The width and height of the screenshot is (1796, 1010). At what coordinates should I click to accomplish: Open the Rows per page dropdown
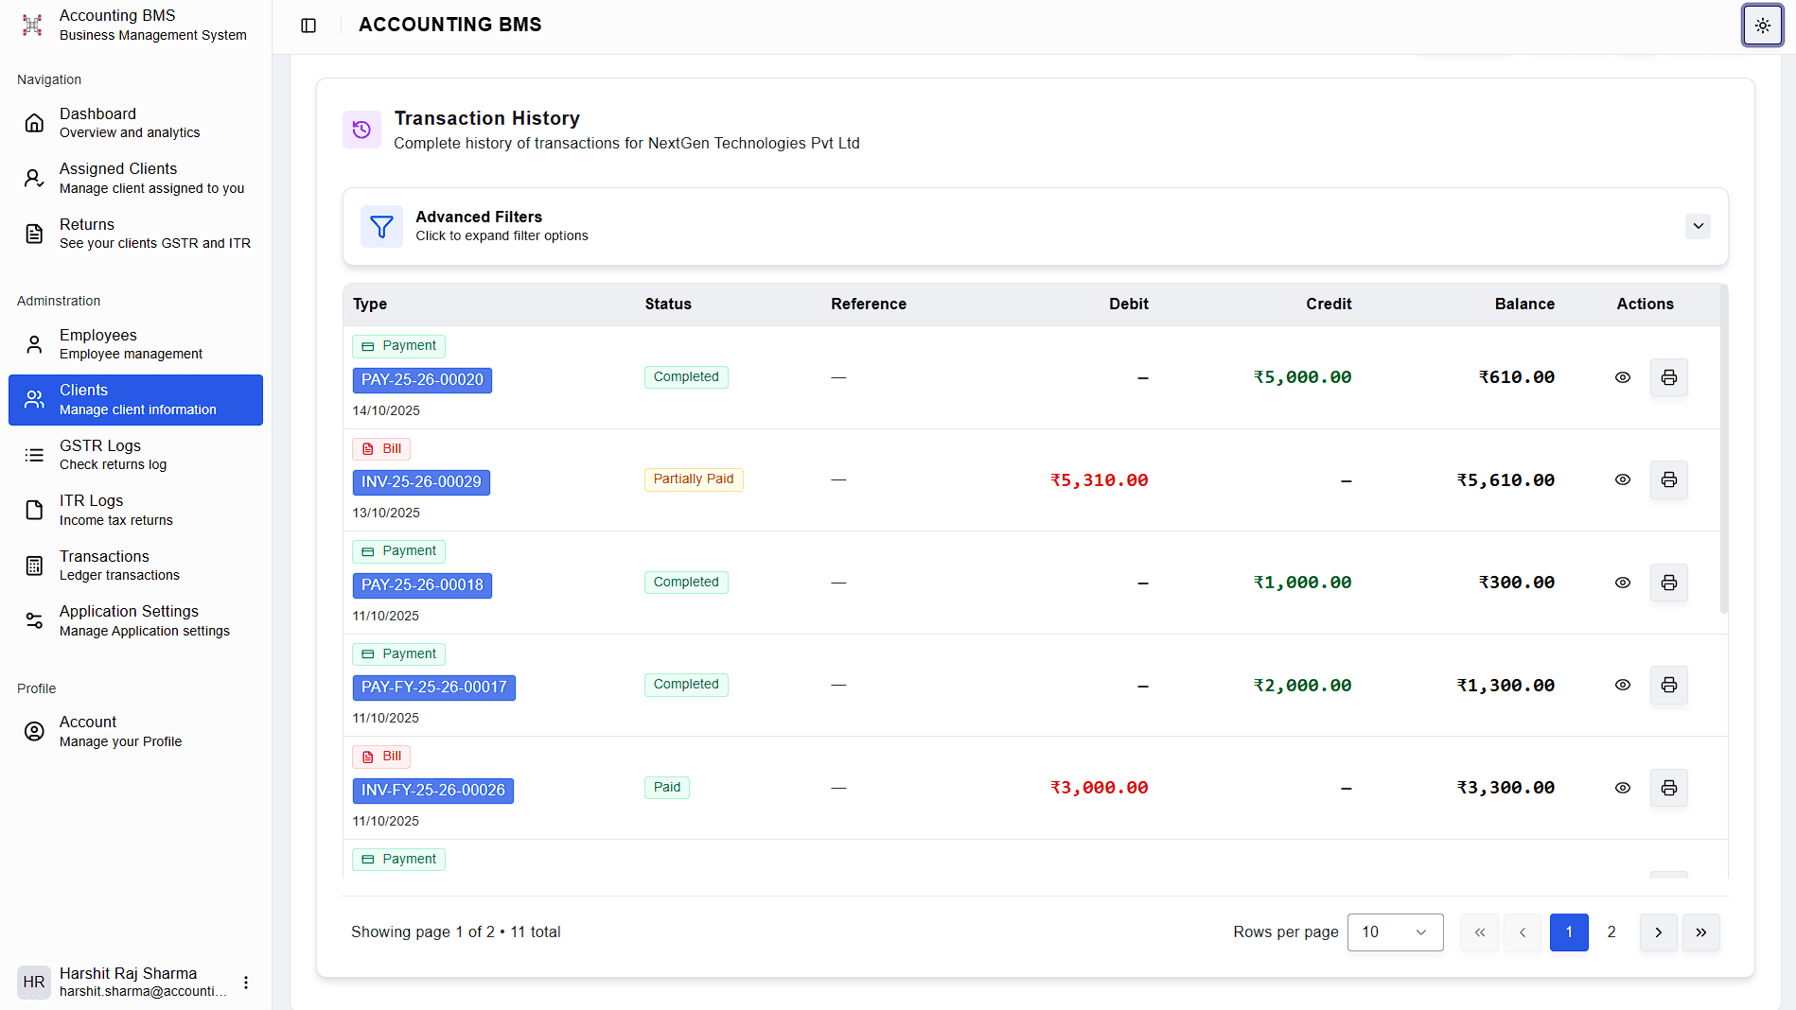tap(1395, 932)
